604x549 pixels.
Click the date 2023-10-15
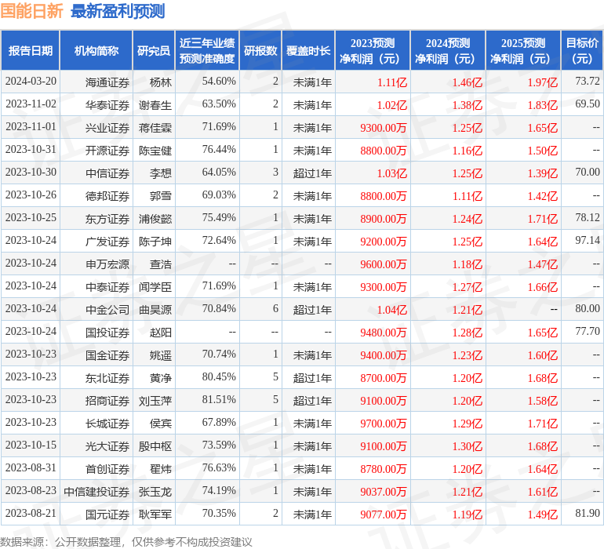[x=31, y=445]
